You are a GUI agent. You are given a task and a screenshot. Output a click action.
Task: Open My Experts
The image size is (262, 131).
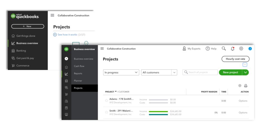click(192, 49)
